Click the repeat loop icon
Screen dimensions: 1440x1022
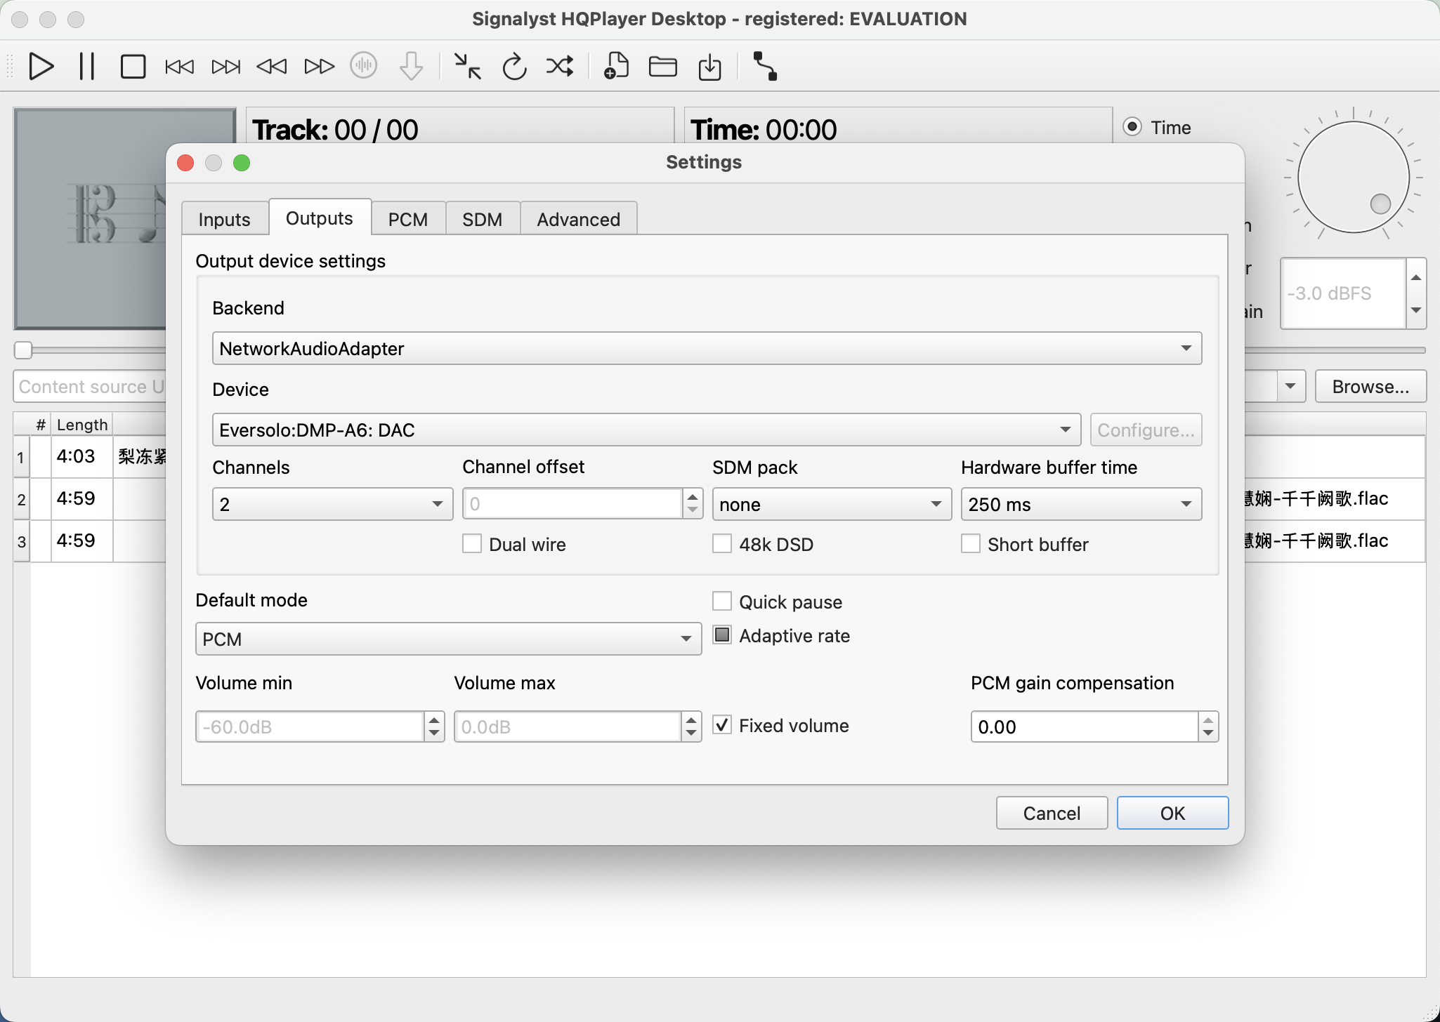(514, 67)
